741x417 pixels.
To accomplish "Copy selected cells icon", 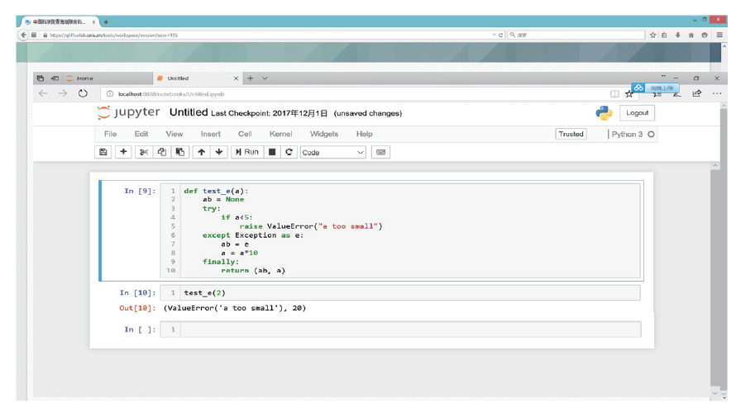I will click(161, 152).
